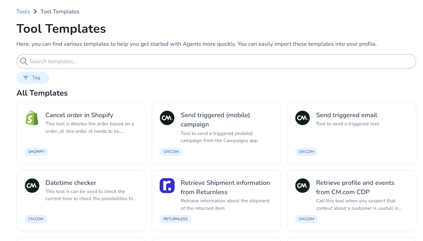
Task: Click the Returnless logo icon
Action: 167,186
